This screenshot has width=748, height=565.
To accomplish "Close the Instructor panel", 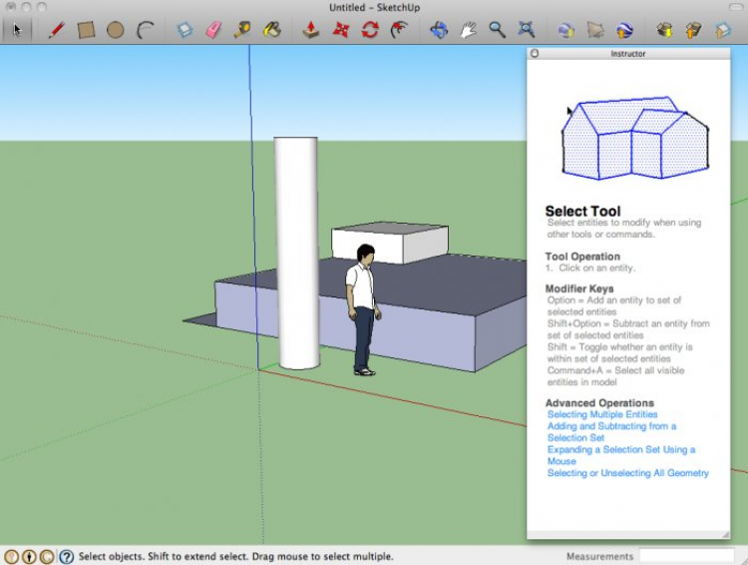I will [x=535, y=54].
